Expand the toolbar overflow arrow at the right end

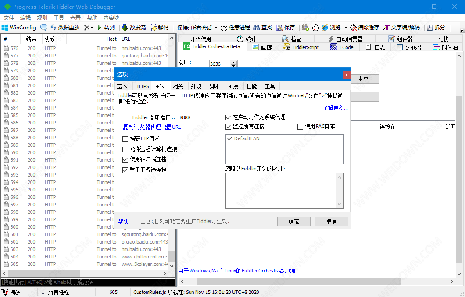(x=461, y=30)
